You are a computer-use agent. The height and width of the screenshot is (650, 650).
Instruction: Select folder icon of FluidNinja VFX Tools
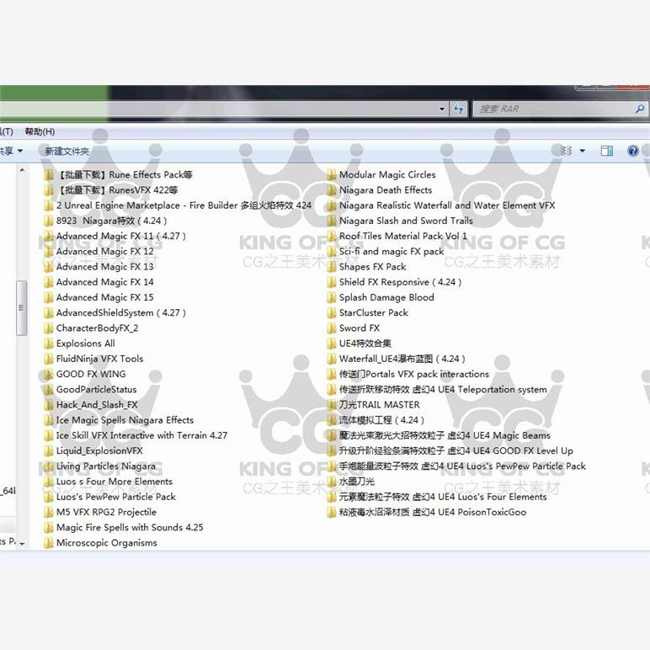pos(49,359)
